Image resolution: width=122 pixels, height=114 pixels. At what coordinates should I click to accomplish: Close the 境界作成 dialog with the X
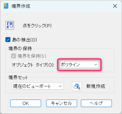[x=115, y=6]
